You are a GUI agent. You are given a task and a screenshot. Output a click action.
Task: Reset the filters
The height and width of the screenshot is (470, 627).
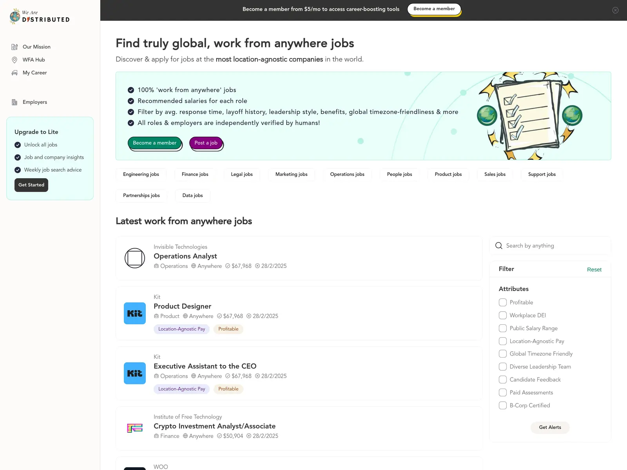[x=594, y=269]
